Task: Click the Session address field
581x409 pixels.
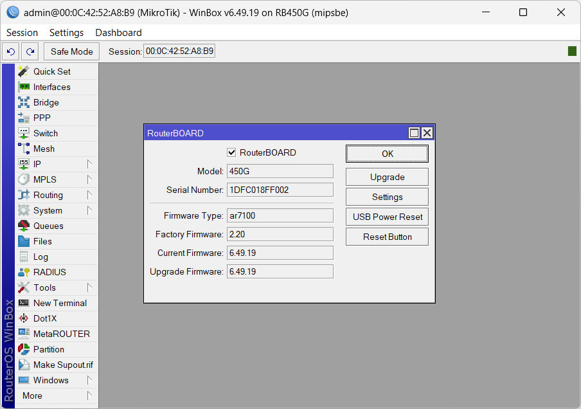Action: [179, 51]
